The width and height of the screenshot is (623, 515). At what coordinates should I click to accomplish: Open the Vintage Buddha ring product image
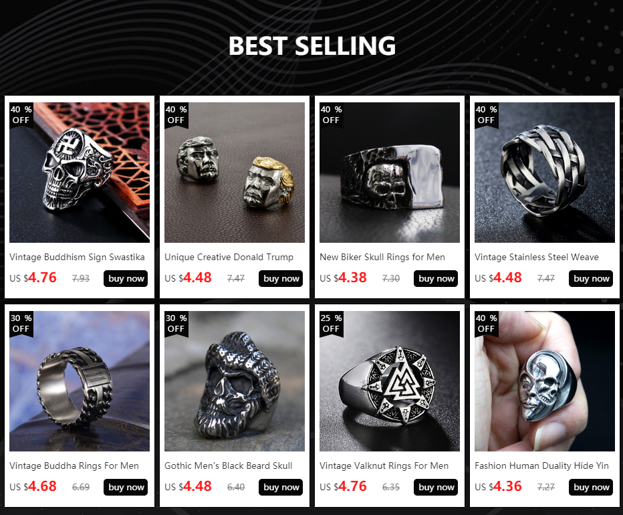[80, 381]
